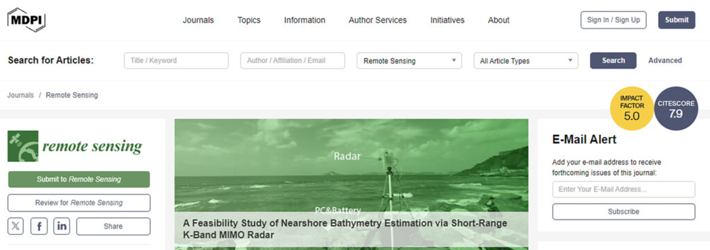Click the Sign In / Sign Up button
Image resolution: width=710 pixels, height=250 pixels.
(614, 20)
